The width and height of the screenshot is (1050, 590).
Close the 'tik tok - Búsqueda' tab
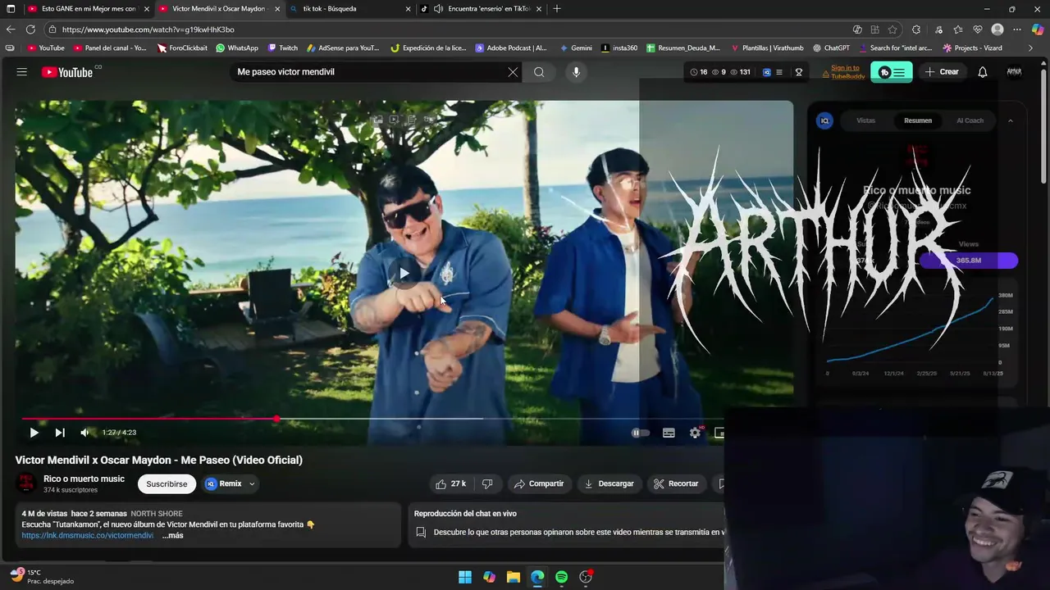click(x=408, y=8)
